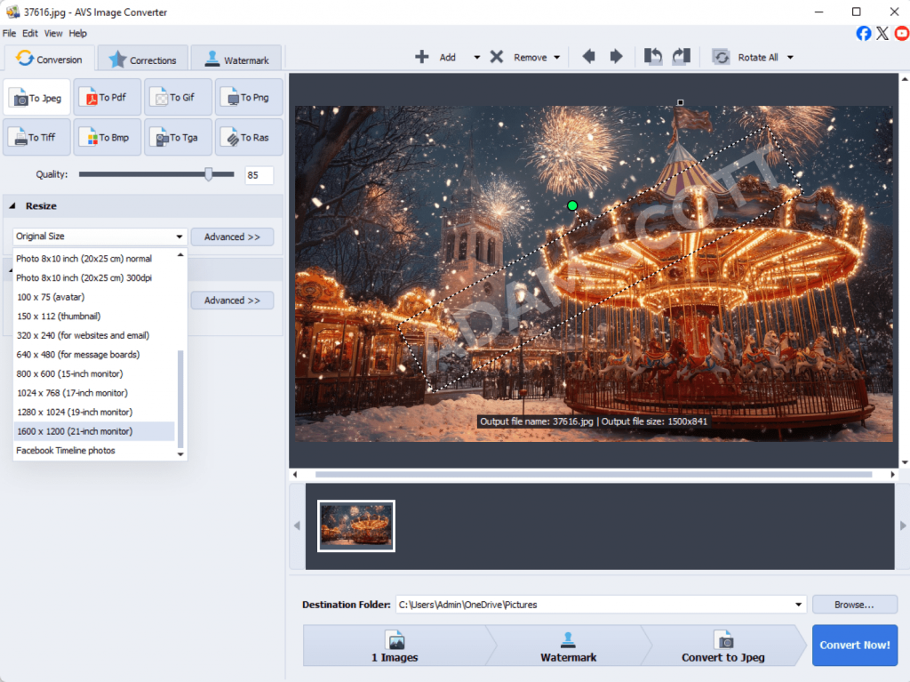Collapse the Resize section
This screenshot has height=682, width=910.
coord(13,206)
